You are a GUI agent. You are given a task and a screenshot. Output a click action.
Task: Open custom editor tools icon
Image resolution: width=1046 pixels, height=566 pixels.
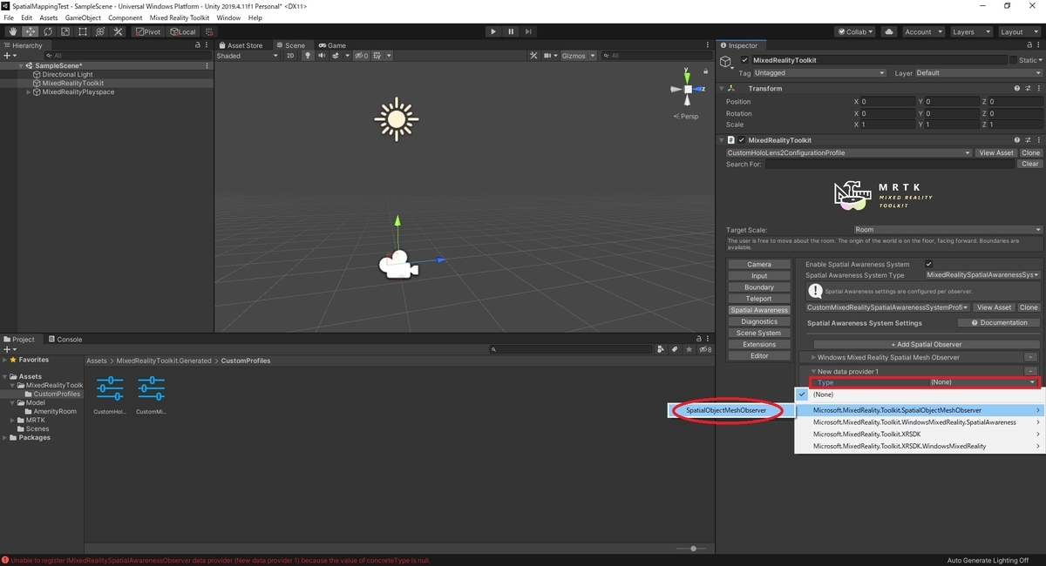118,31
